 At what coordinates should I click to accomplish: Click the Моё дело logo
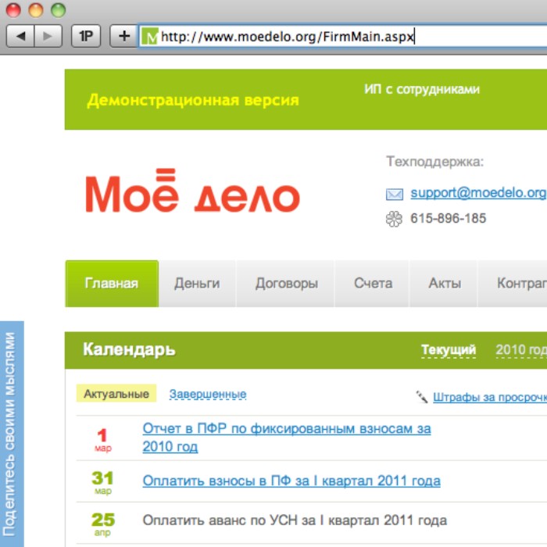[192, 191]
